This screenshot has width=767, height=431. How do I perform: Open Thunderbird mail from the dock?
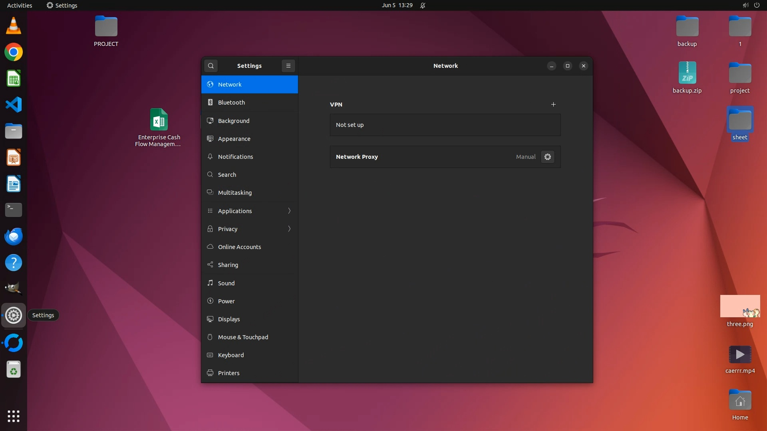pos(13,236)
